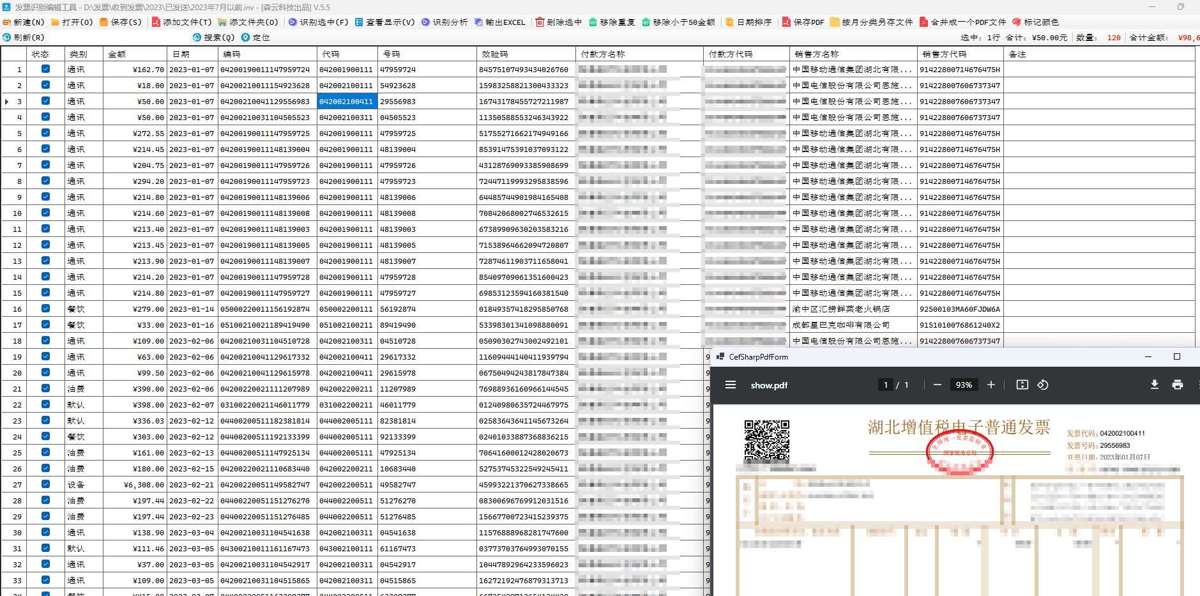The height and width of the screenshot is (596, 1200).
Task: Open the 标记颜色 color marker
Action: [x=1035, y=22]
